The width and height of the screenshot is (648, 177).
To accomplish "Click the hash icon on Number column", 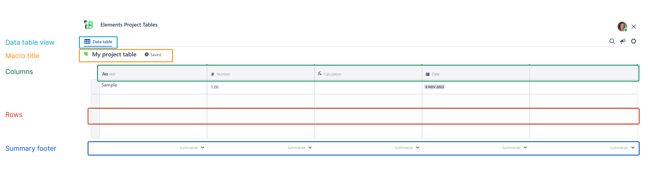I will coord(212,74).
